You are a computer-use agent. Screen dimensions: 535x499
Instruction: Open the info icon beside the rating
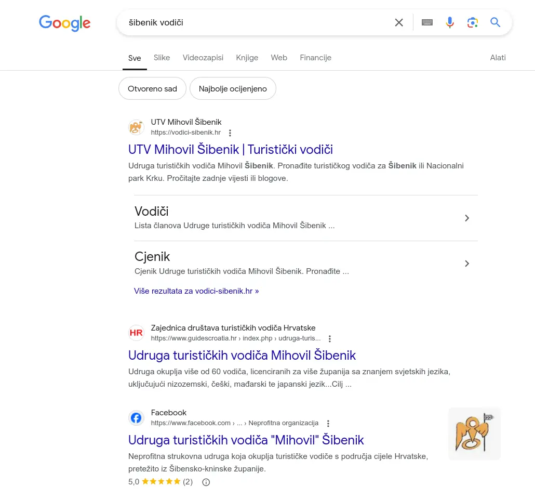click(206, 482)
